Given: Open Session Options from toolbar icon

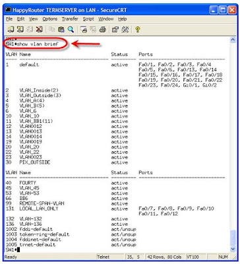Looking at the screenshot, I should tap(115, 29).
